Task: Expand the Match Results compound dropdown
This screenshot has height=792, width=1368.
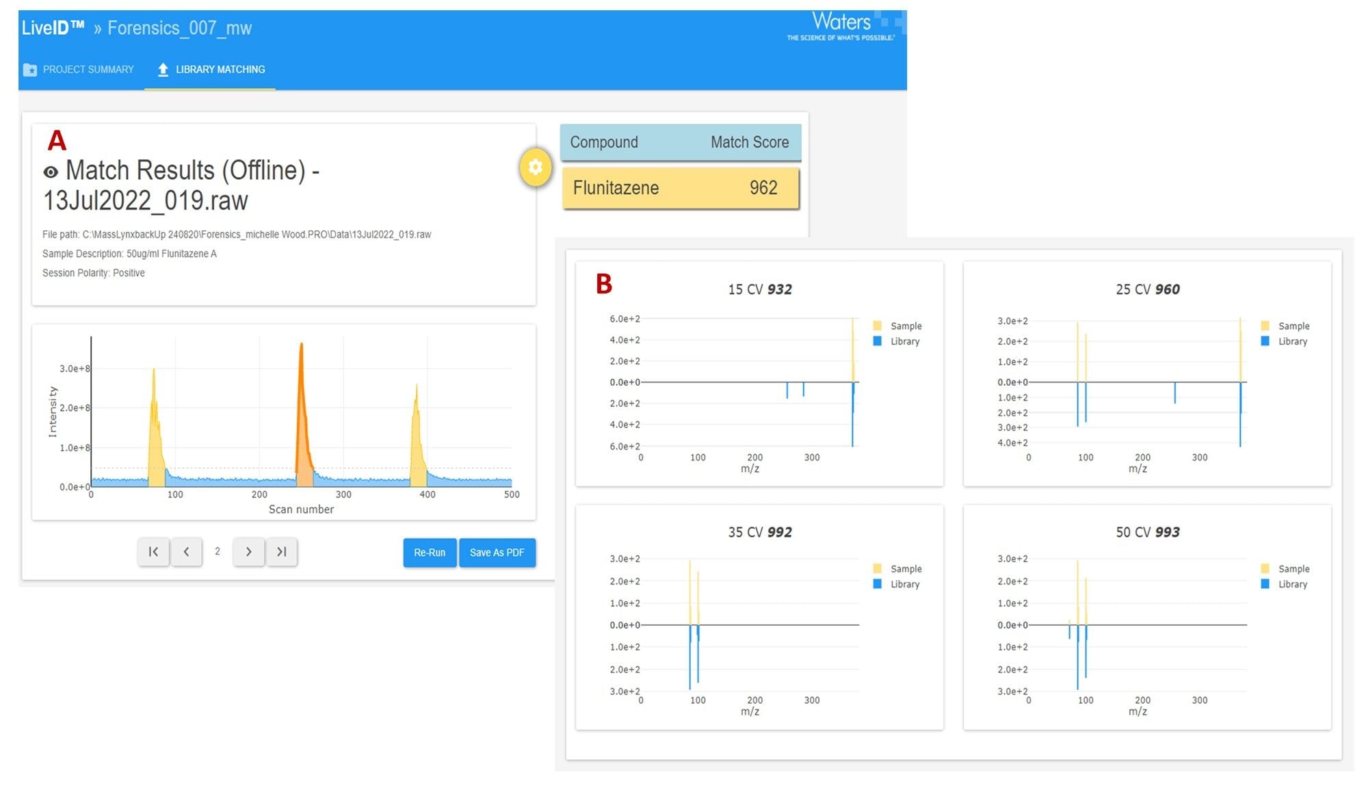Action: pyautogui.click(x=681, y=186)
